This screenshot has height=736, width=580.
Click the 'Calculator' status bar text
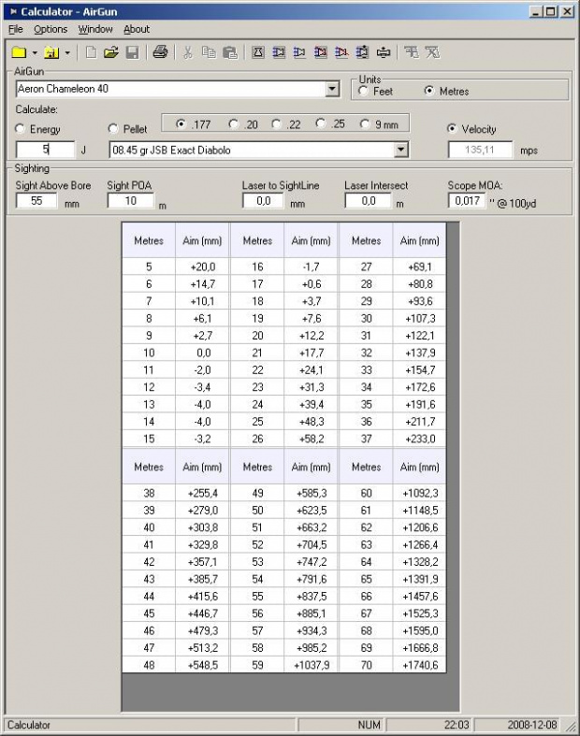[x=29, y=725]
